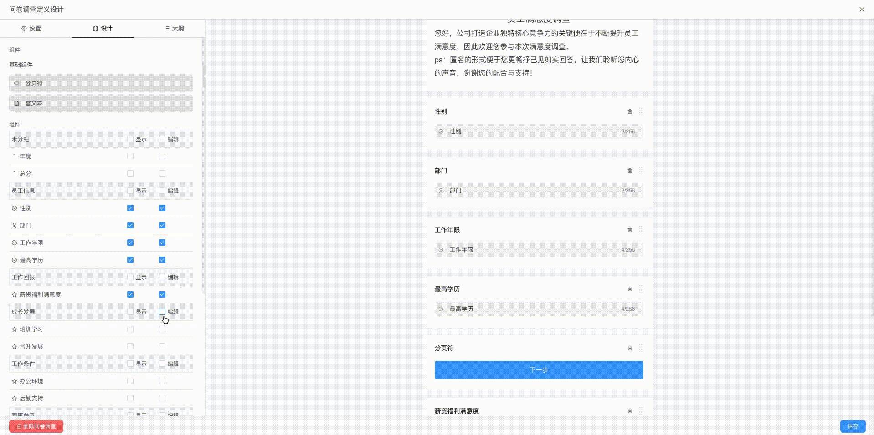Image resolution: width=874 pixels, height=435 pixels.
Task: Delete the 部门 question using its trash icon
Action: pos(630,171)
